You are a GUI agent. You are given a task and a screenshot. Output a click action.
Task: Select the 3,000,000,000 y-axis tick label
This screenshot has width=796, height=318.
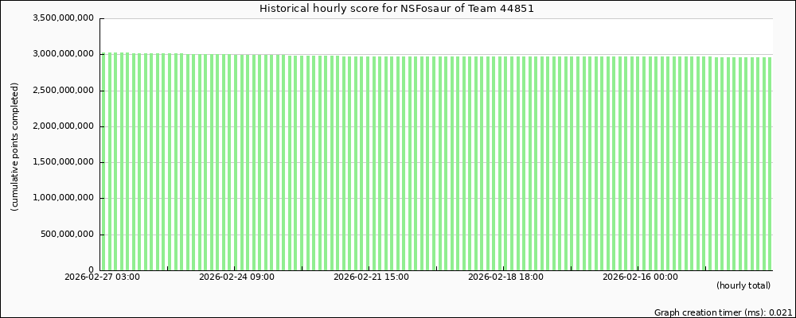[x=63, y=54]
